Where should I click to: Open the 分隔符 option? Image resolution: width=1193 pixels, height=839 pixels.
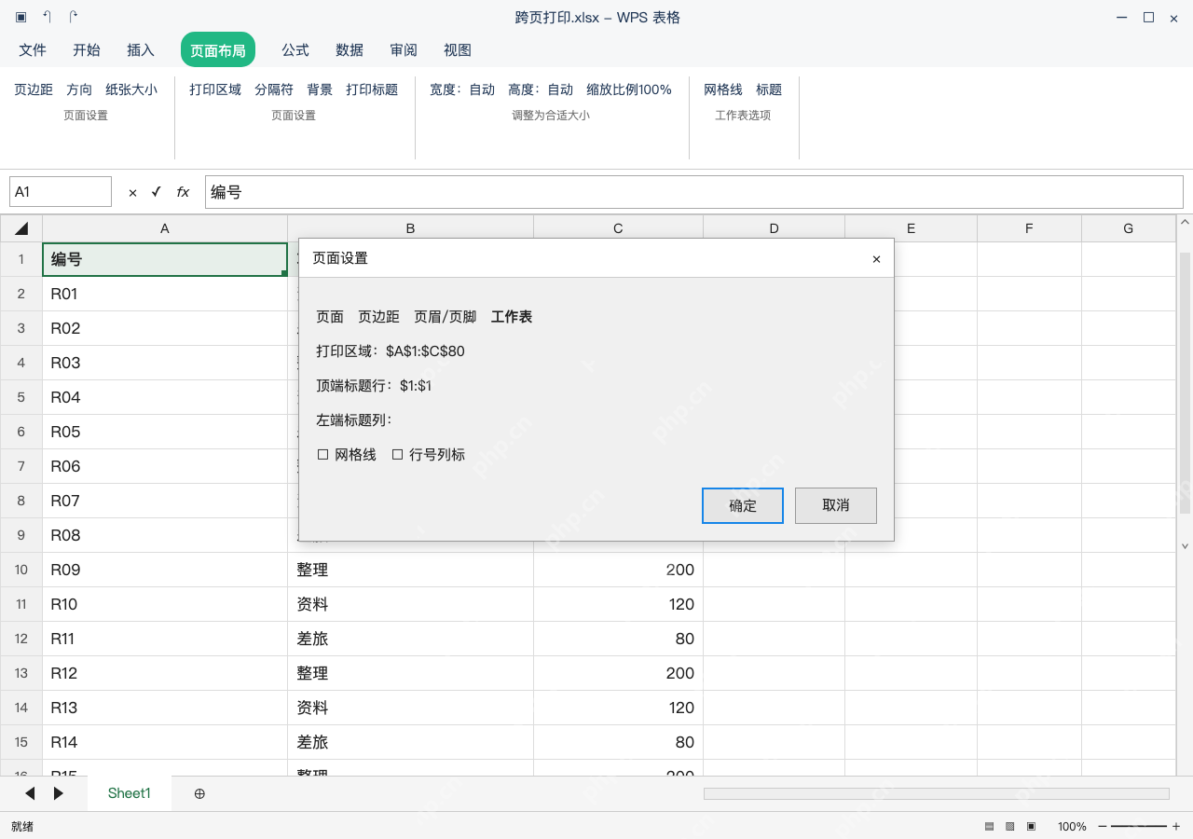(x=274, y=89)
